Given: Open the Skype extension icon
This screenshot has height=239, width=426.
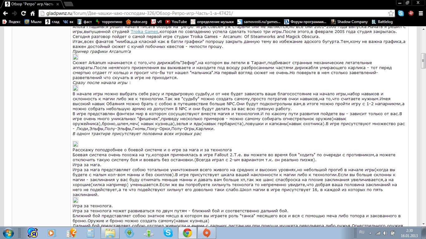Looking at the screenshot, I should [401, 13].
